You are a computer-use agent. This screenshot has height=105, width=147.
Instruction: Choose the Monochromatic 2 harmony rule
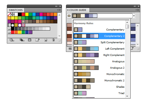(x=99, y=80)
